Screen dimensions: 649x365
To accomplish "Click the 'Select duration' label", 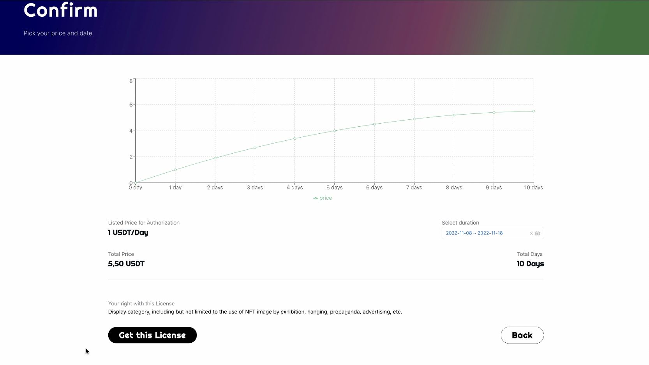I will point(460,223).
